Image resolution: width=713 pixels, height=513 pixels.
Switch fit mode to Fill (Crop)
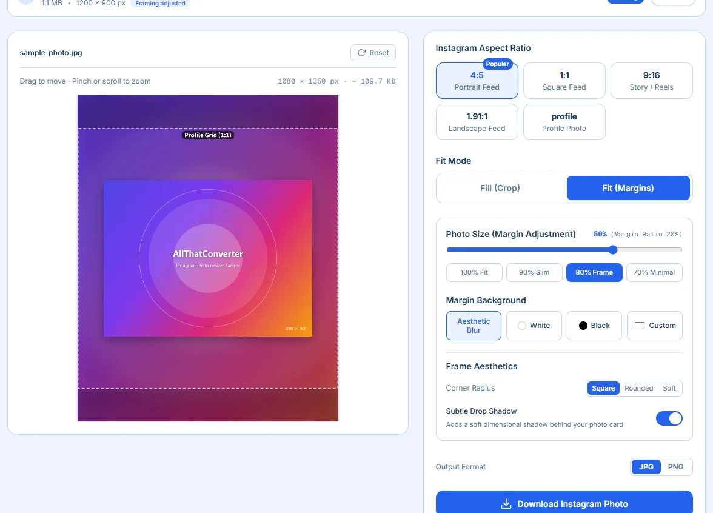[x=500, y=188]
